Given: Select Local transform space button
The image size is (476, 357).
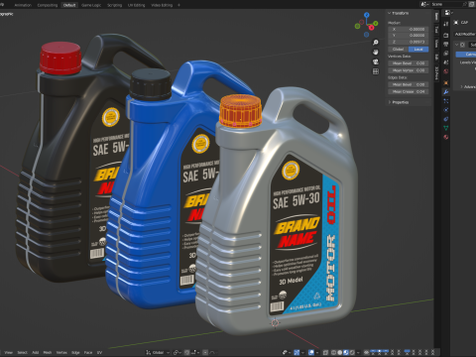Looking at the screenshot, I should (x=418, y=49).
